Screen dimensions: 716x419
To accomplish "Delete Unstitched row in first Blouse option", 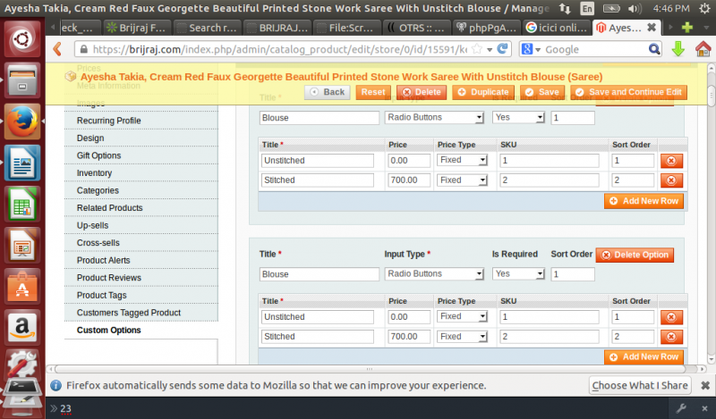I will 671,161.
